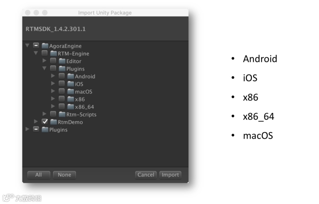The width and height of the screenshot is (319, 204).
Task: Toggle the AgoraEngine mixed-state checkbox
Action: tap(36, 45)
